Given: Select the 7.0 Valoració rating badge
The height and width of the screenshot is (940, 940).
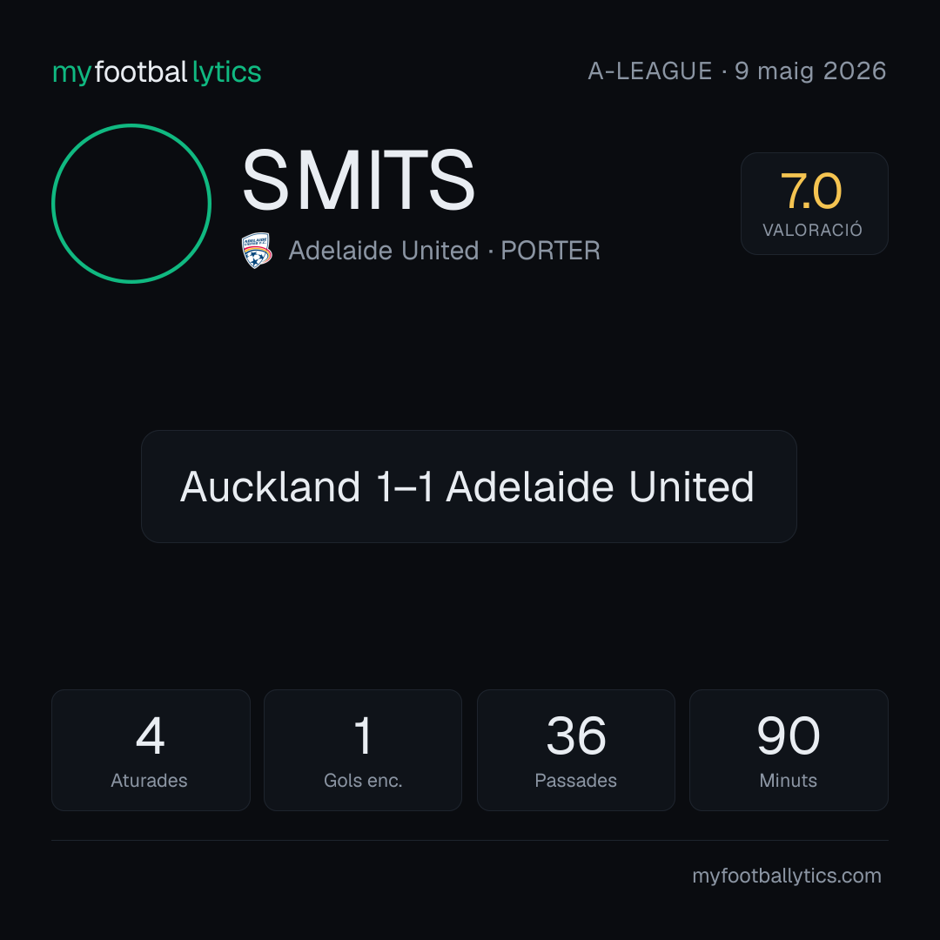Looking at the screenshot, I should click(x=814, y=203).
